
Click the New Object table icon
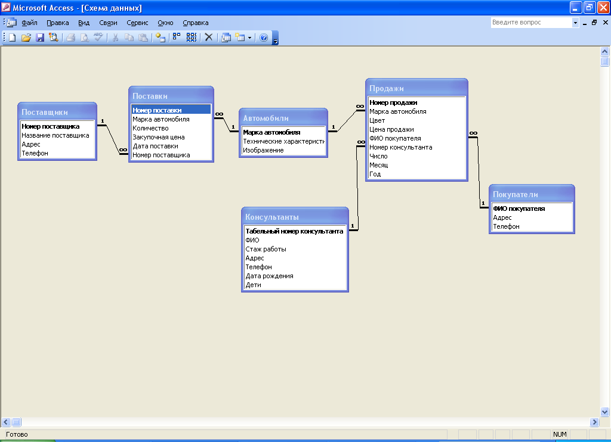click(x=240, y=38)
